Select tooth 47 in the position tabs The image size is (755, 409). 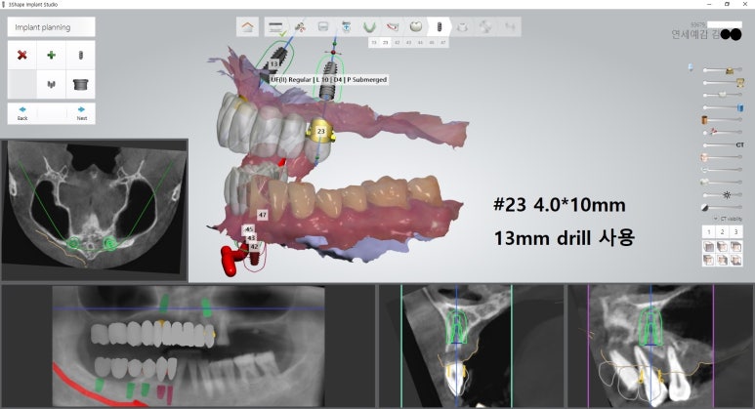pos(443,43)
